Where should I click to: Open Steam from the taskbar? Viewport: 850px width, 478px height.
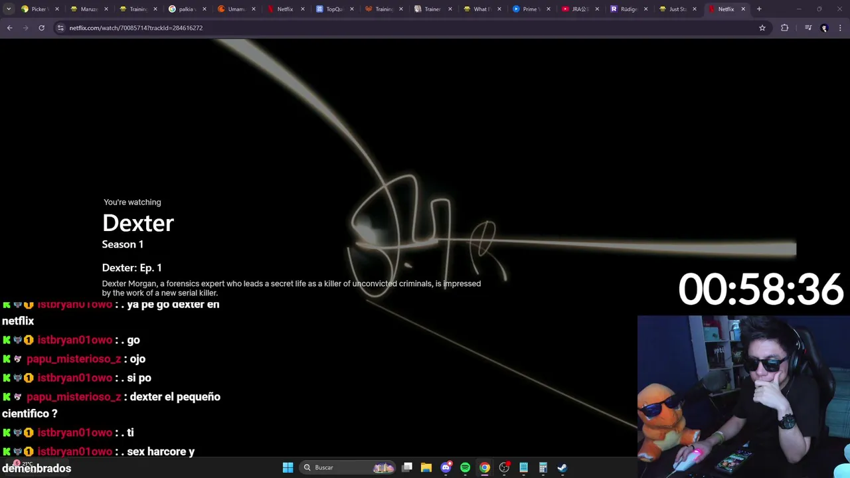coord(562,467)
